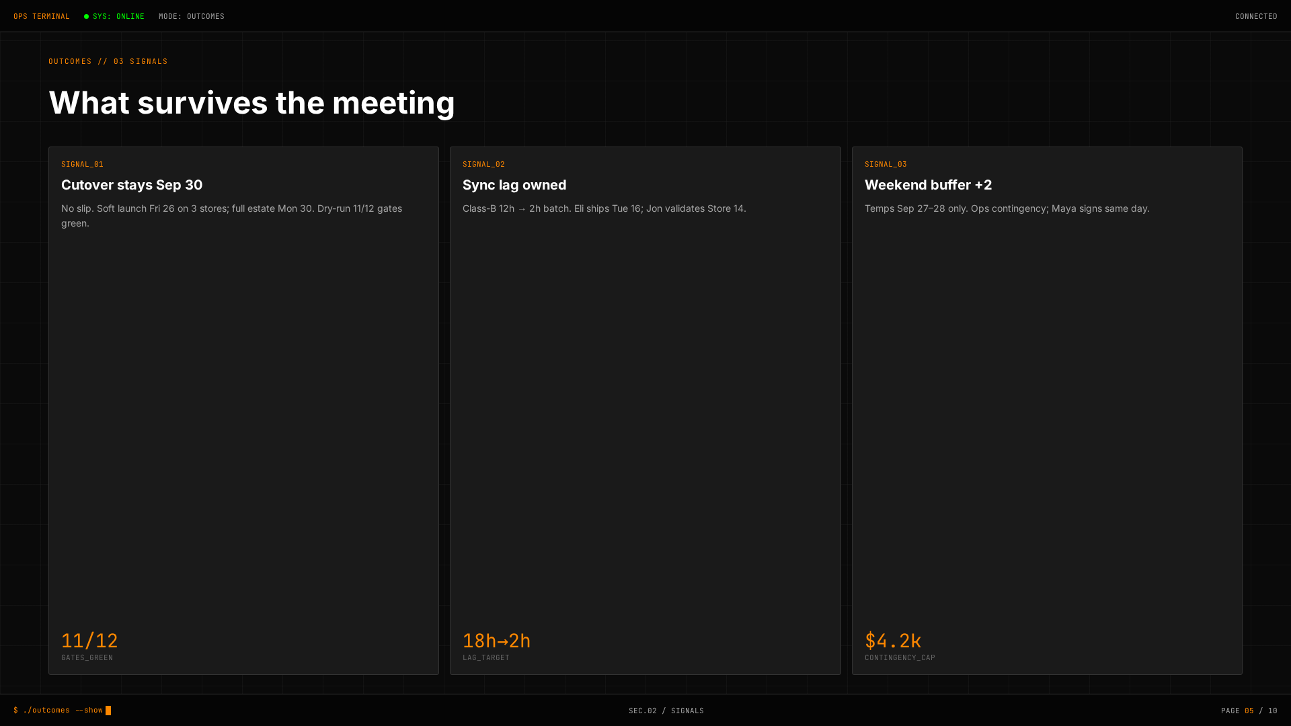
Task: Click the SYS: ONLINE status text
Action: 118,17
